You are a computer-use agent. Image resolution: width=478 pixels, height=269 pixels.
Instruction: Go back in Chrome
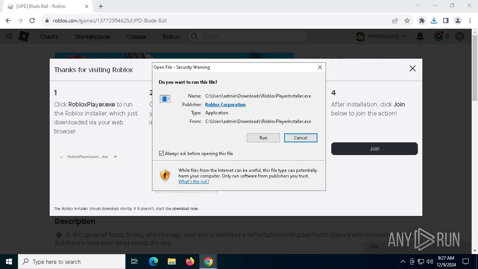tap(8, 21)
